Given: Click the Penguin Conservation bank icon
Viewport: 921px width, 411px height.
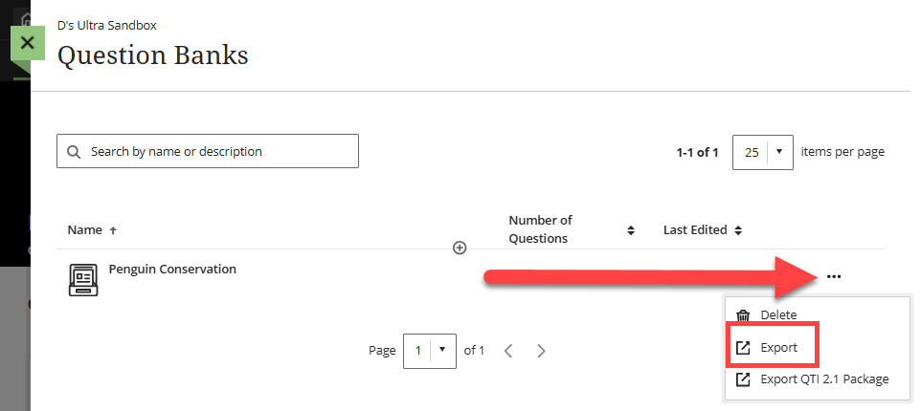Looking at the screenshot, I should [x=83, y=280].
